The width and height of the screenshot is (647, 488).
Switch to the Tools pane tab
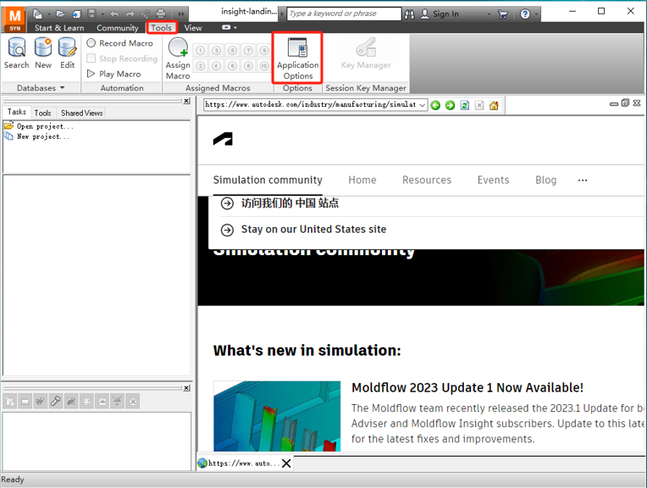click(x=42, y=113)
